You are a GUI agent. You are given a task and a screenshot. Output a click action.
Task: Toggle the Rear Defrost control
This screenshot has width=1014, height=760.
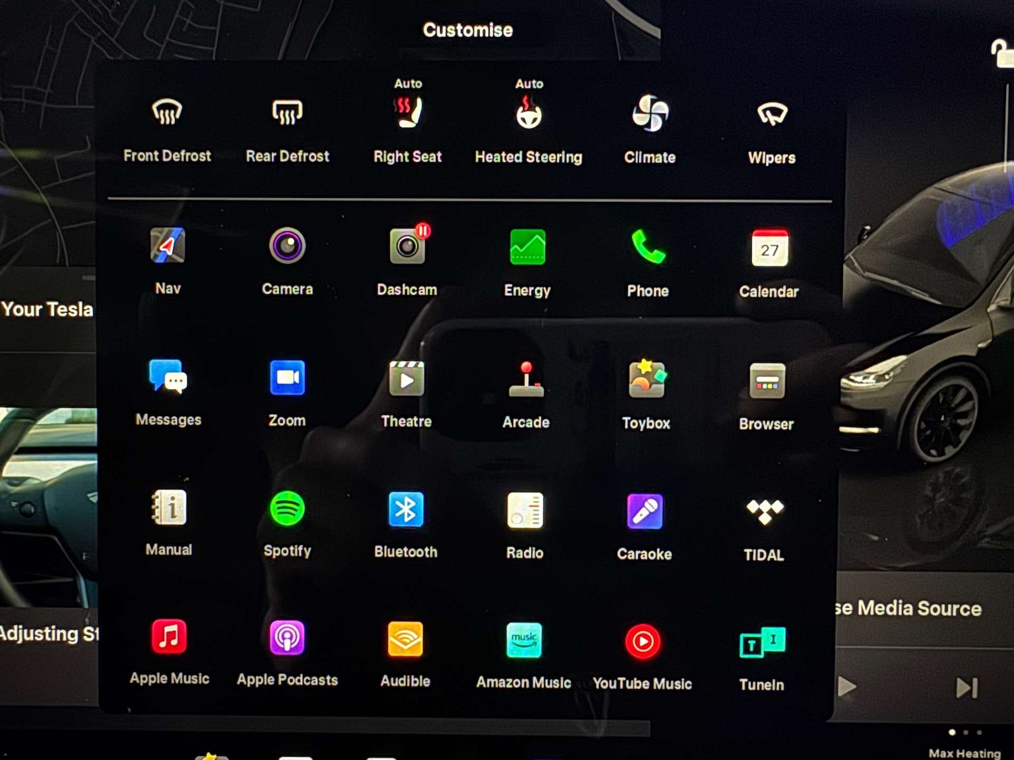[x=287, y=113]
